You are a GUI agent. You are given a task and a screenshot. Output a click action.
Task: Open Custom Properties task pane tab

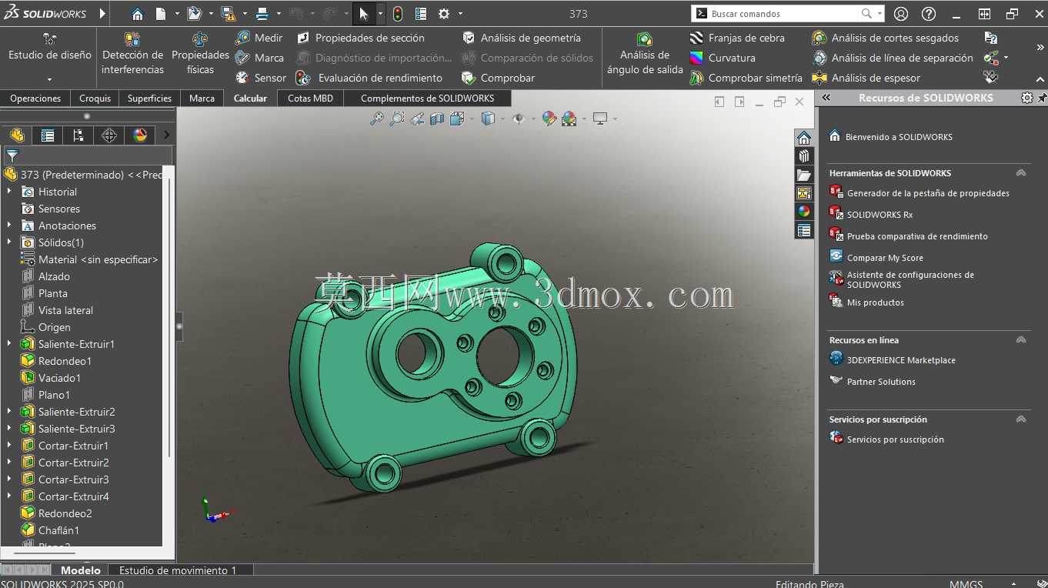point(804,230)
